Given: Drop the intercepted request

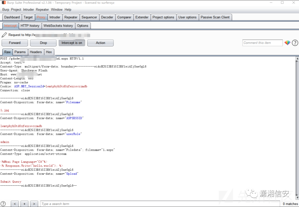Looking at the screenshot, I should [x=43, y=43].
